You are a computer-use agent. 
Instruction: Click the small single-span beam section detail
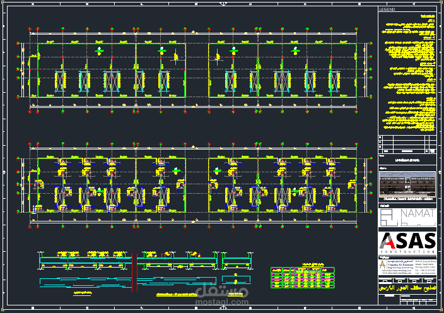pos(237,261)
